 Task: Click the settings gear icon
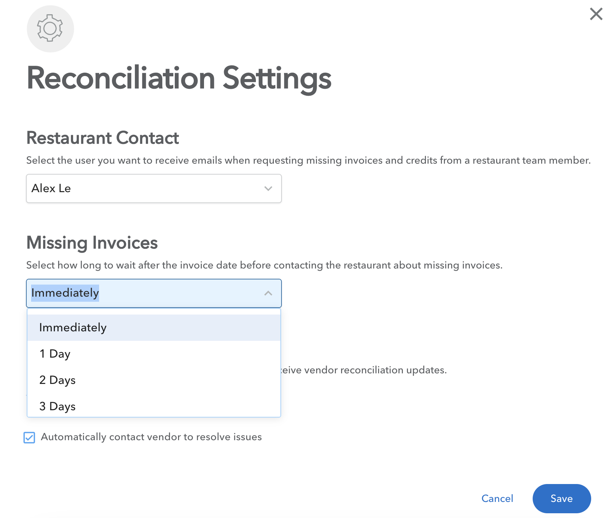pyautogui.click(x=50, y=28)
